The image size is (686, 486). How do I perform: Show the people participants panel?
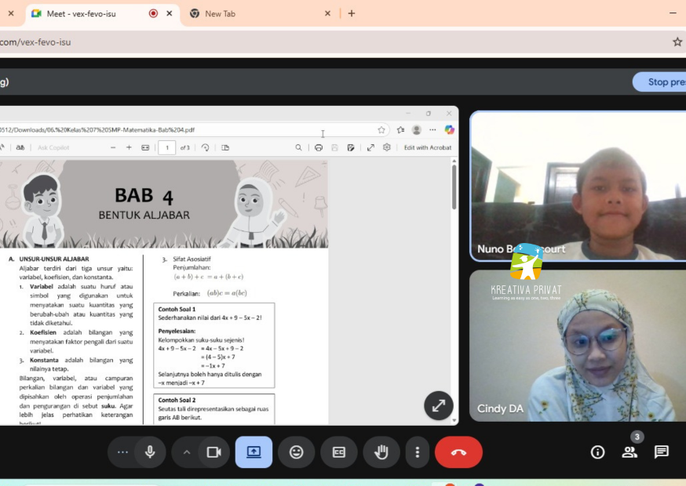(629, 452)
